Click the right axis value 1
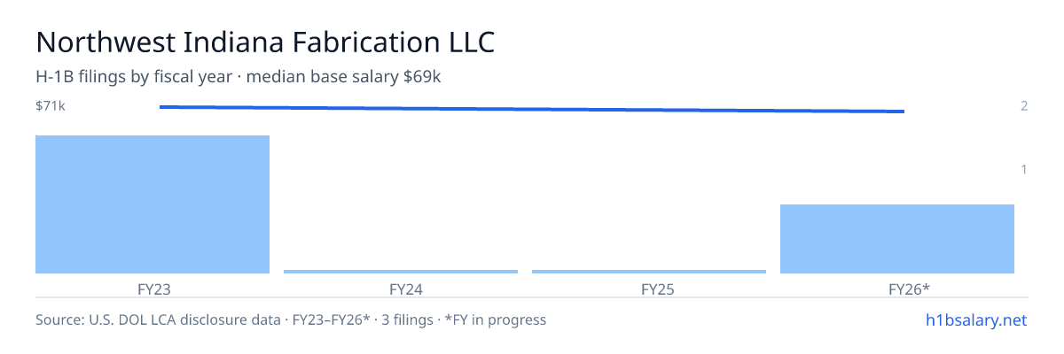This screenshot has height=354, width=1064. [x=1024, y=169]
